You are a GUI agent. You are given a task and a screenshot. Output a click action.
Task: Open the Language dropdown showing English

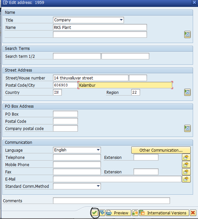(x=77, y=150)
